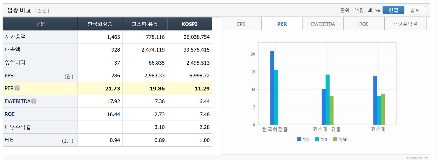The height and width of the screenshot is (160, 437).
Task: Select the PER chart tab
Action: click(282, 24)
